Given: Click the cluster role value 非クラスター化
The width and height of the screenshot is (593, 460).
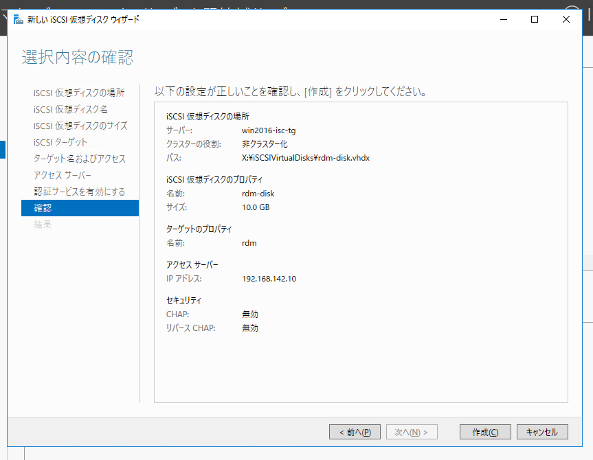Looking at the screenshot, I should click(265, 144).
